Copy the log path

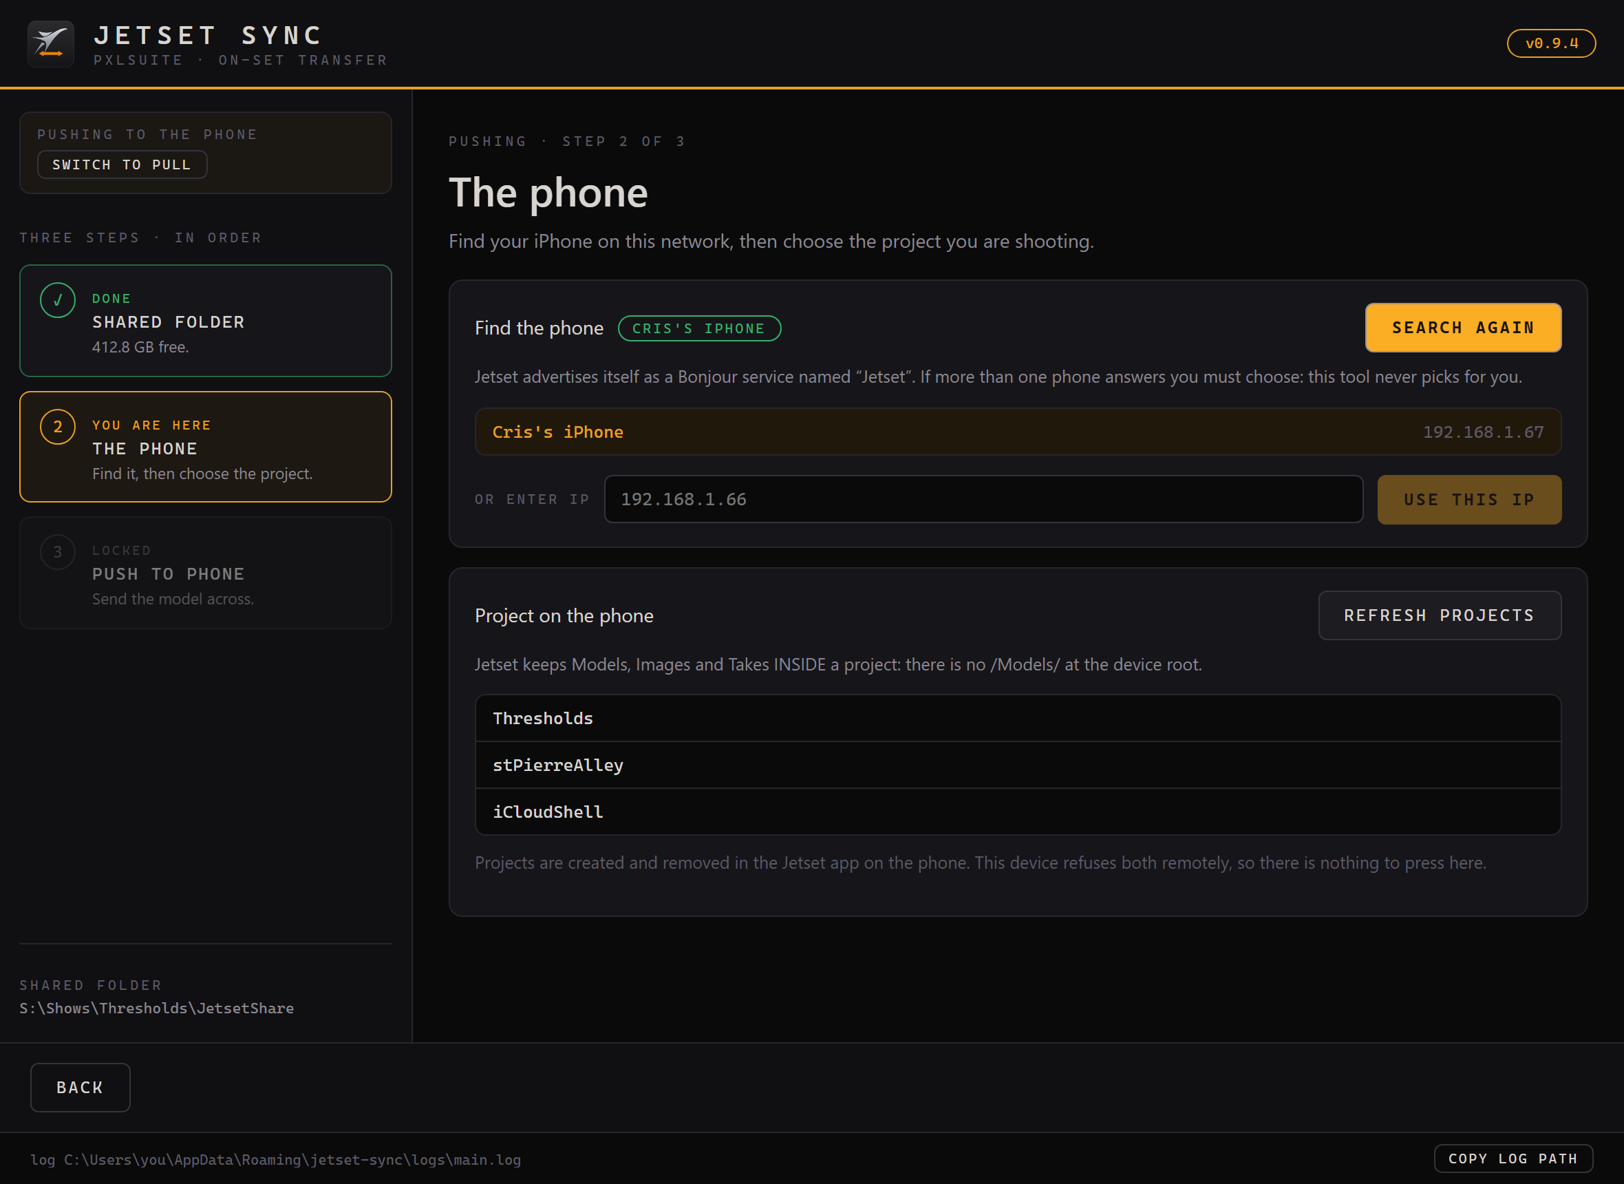coord(1513,1159)
